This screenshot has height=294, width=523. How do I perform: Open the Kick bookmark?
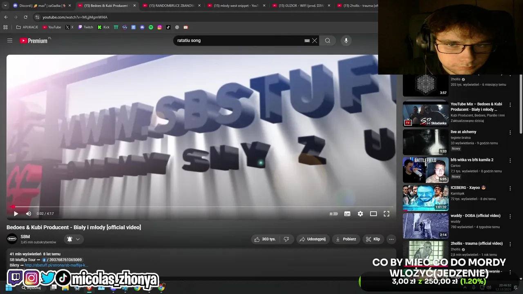click(x=104, y=27)
